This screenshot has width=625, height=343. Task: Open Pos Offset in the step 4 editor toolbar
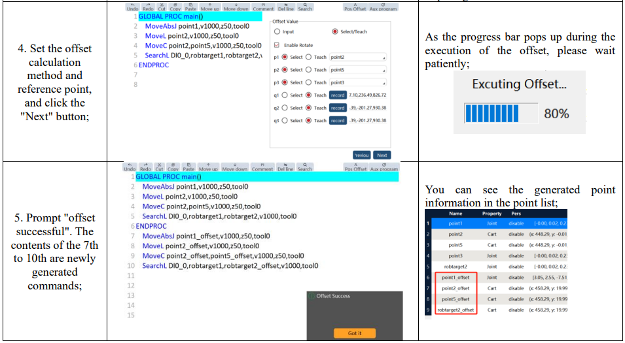tap(355, 7)
